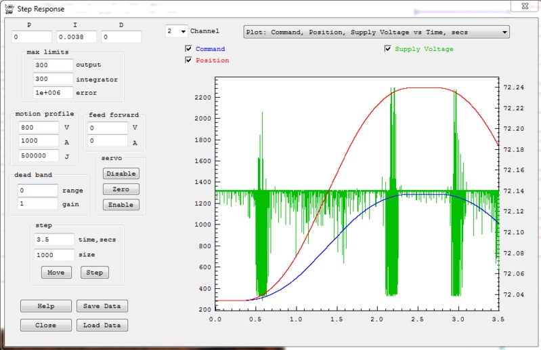This screenshot has height=350, width=541.
Task: Click the Load Data button
Action: pos(102,325)
